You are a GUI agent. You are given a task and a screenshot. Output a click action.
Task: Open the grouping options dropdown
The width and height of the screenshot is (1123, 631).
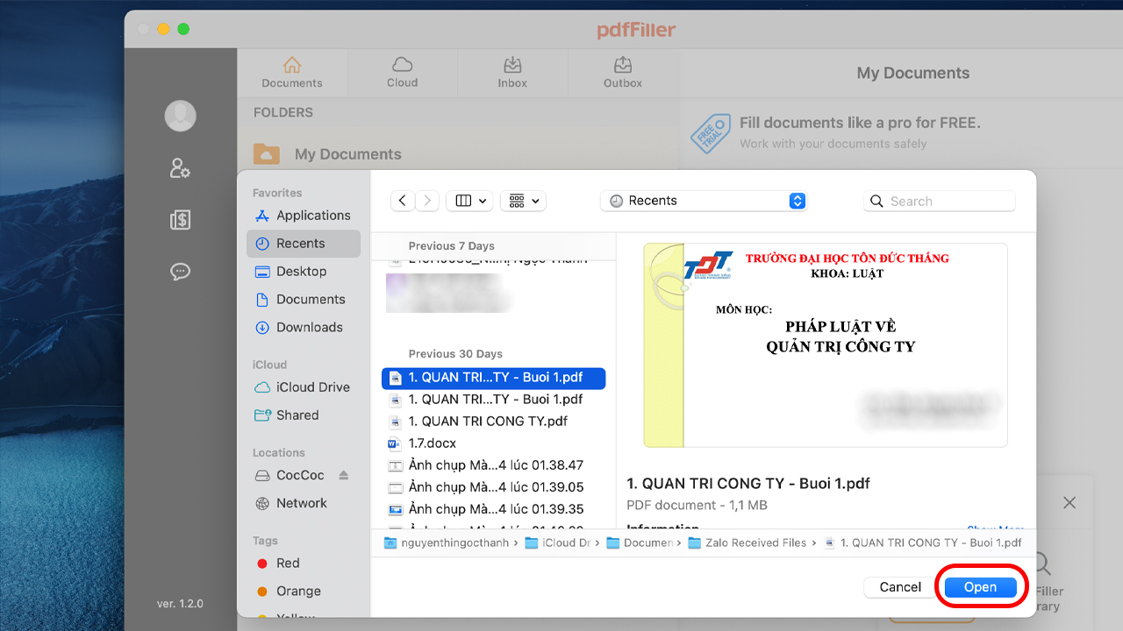(x=523, y=201)
